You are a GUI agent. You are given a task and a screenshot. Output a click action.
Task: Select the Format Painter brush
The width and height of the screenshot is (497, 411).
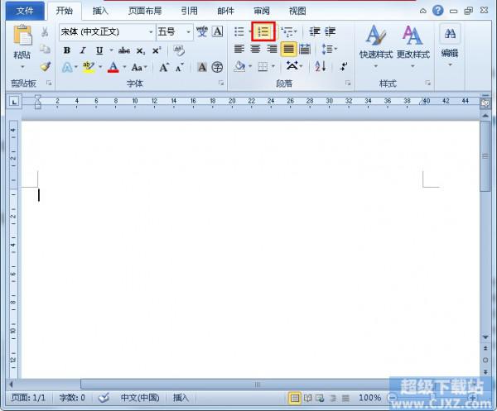coord(46,66)
